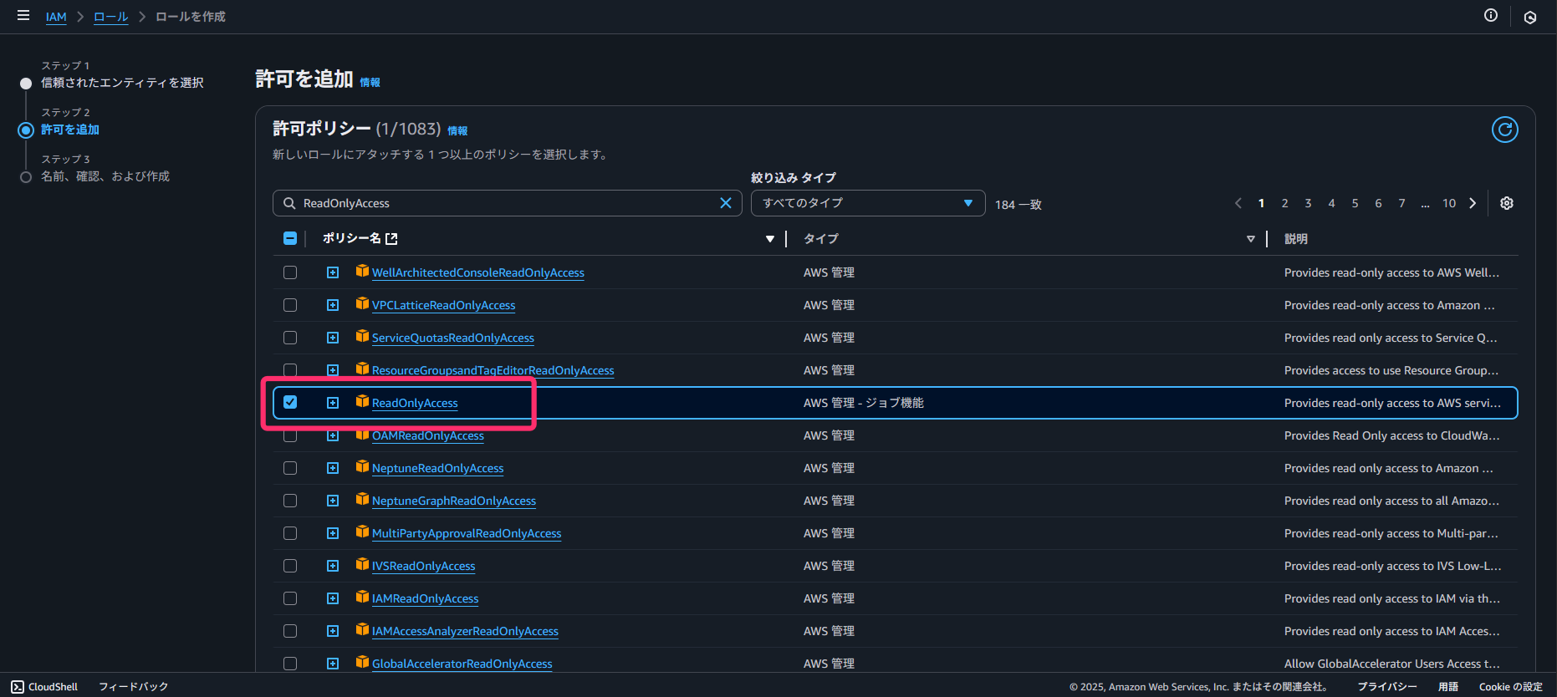This screenshot has width=1557, height=697.
Task: Open ロール breadcrumb link
Action: click(x=110, y=17)
